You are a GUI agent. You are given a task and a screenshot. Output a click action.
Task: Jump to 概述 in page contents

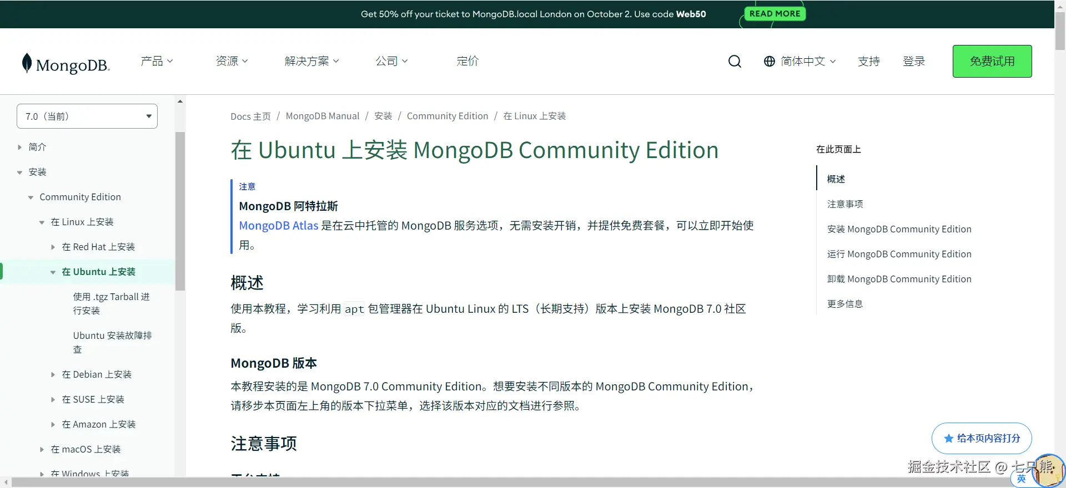[836, 179]
